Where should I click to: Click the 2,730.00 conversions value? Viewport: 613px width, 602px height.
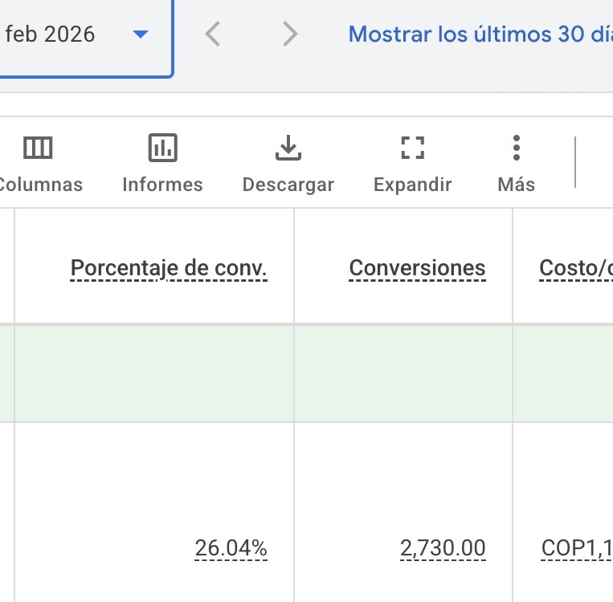[x=443, y=548]
